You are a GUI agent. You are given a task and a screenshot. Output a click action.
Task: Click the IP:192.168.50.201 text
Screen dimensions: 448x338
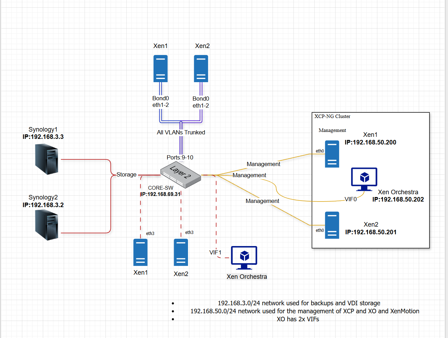371,232
